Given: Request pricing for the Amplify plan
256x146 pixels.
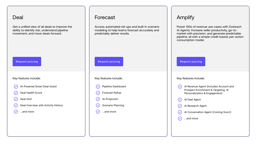Looking at the screenshot, I should [x=191, y=62].
